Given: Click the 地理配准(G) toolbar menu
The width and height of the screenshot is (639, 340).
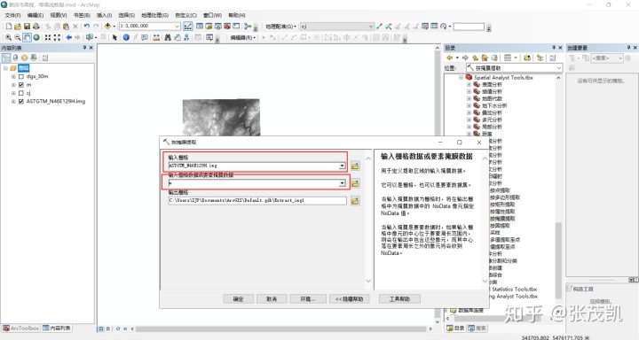Looking at the screenshot, I should 280,27.
